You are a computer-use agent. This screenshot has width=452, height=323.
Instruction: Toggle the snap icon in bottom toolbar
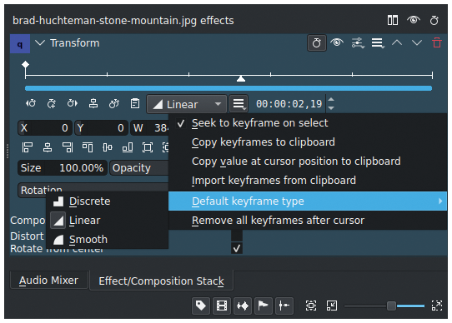(284, 306)
